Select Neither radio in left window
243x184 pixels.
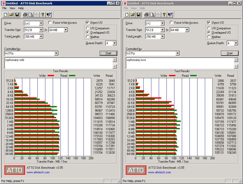click(x=88, y=37)
